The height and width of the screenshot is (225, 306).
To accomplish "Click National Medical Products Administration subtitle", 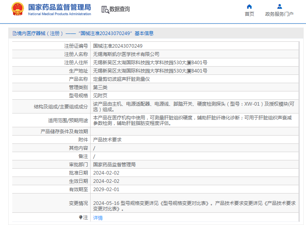I will [x=59, y=14].
